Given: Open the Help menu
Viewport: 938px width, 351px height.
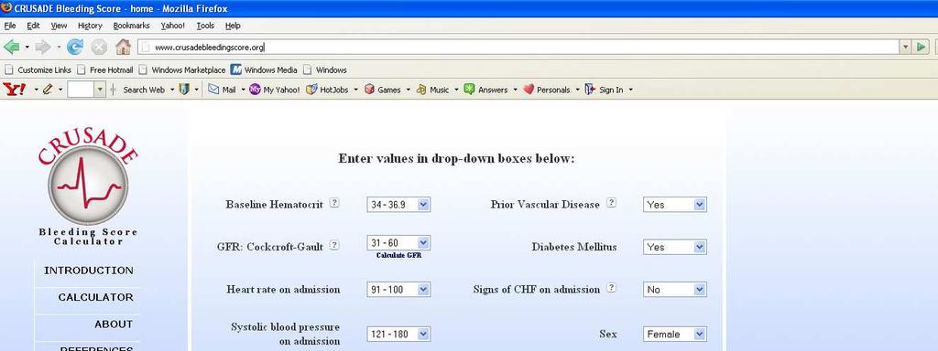Looking at the screenshot, I should tap(233, 26).
